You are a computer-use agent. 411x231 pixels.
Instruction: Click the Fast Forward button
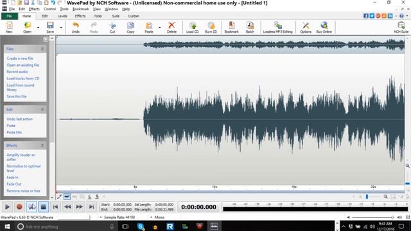coord(80,207)
